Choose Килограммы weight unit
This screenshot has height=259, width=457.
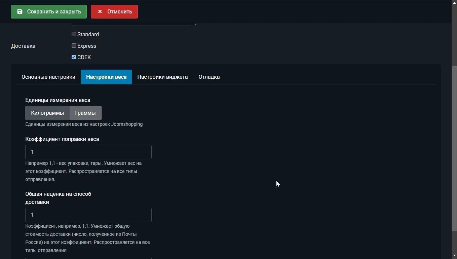tap(47, 113)
